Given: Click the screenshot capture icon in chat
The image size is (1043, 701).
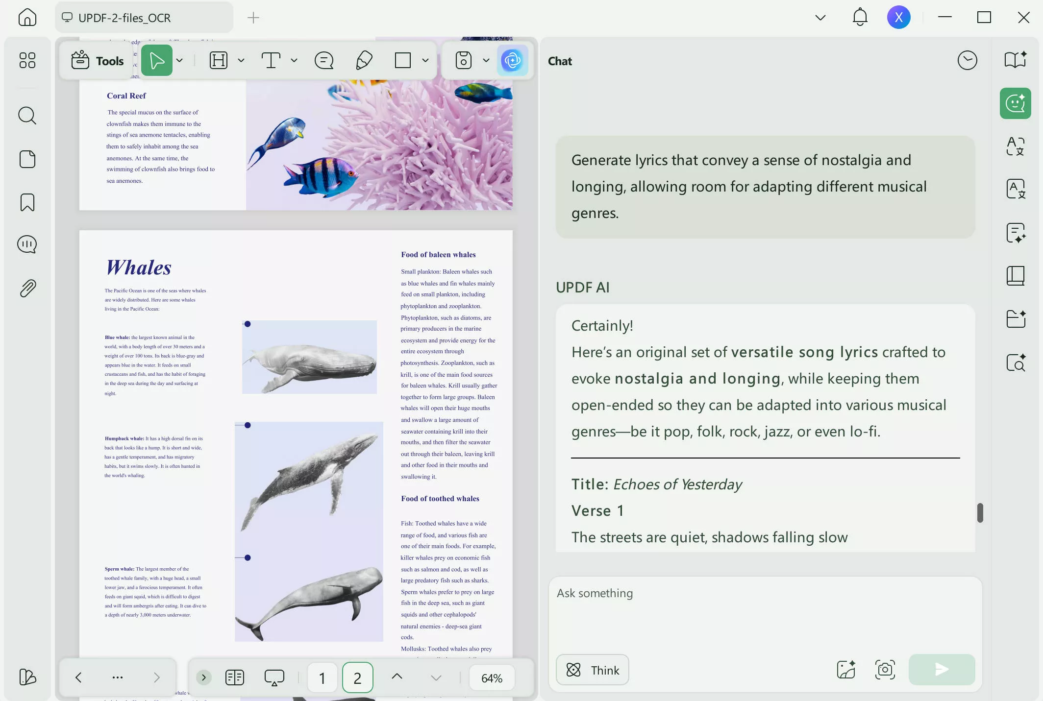Looking at the screenshot, I should pyautogui.click(x=885, y=670).
